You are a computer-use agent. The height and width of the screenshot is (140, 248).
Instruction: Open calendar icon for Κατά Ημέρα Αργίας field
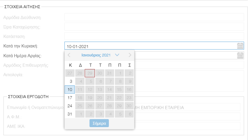click(x=240, y=55)
